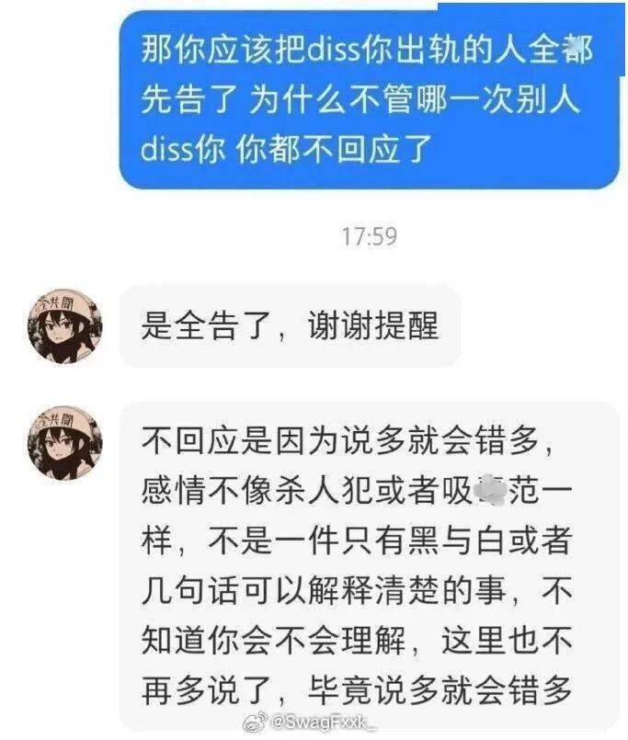The height and width of the screenshot is (740, 628).
Task: Tap the first line 那你应该把diss你出轨的人全 in blue bubble
Action: coord(350,49)
